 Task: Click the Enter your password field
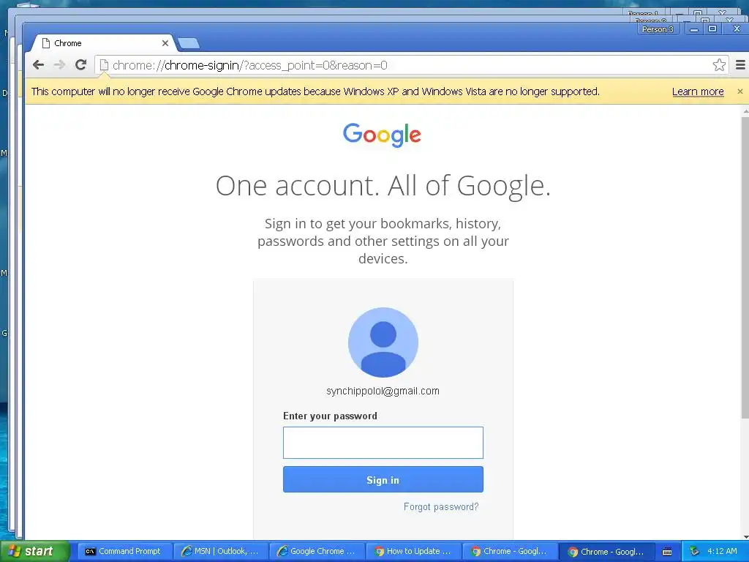pyautogui.click(x=383, y=443)
